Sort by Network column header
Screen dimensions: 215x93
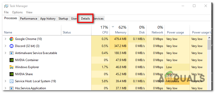(155, 30)
